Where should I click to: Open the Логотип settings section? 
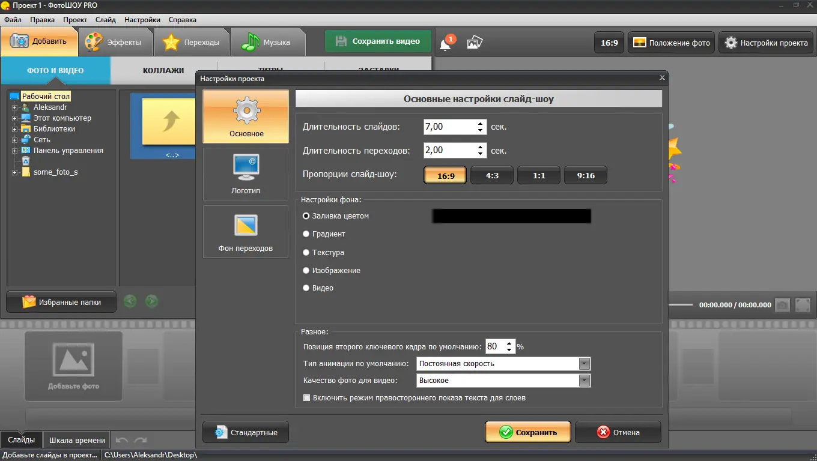point(246,174)
